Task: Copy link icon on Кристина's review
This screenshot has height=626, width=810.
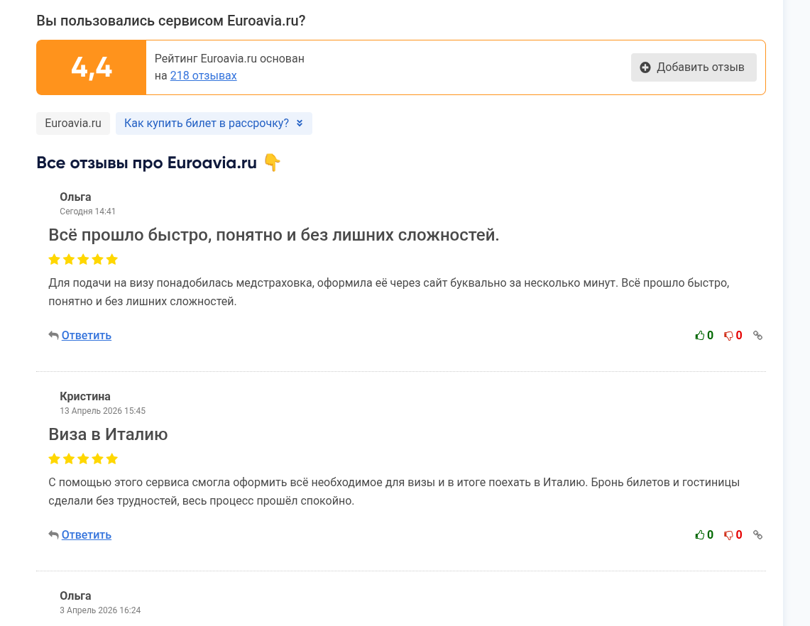Action: [758, 535]
